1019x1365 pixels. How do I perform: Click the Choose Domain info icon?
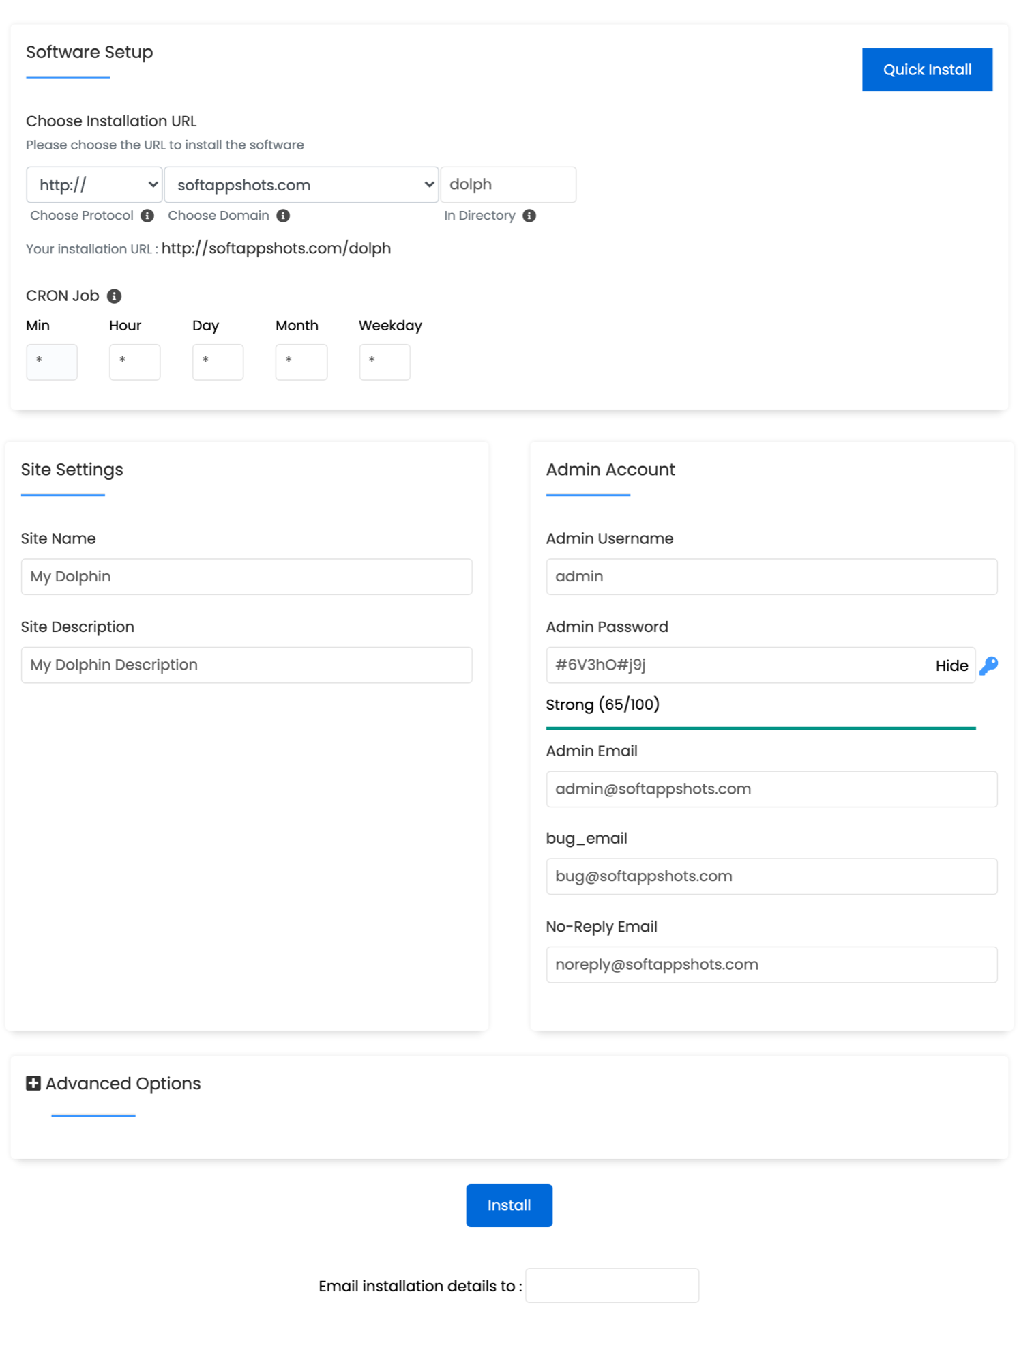point(283,216)
